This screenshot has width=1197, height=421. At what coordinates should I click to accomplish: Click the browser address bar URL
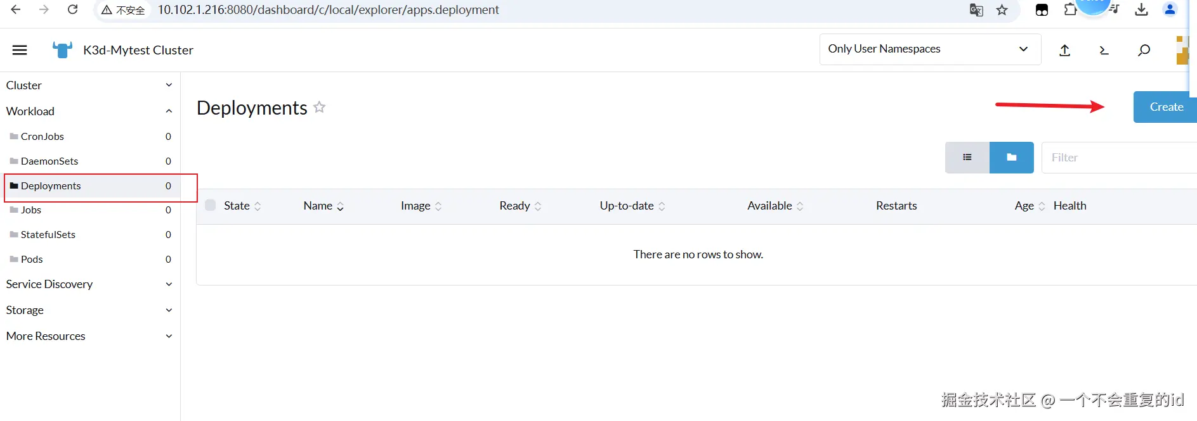[328, 9]
